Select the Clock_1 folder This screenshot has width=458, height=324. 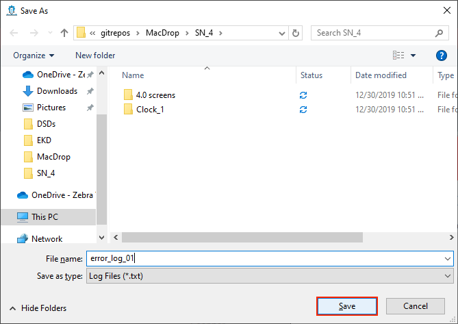[149, 110]
